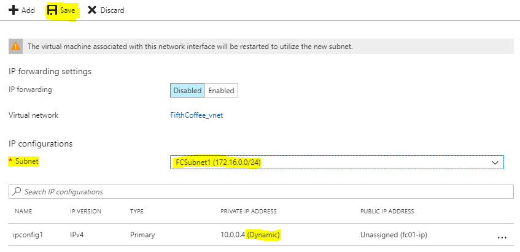The width and height of the screenshot is (520, 252).
Task: Click the Unassigned (fc01-ip) public IP cell
Action: pyautogui.click(x=394, y=235)
